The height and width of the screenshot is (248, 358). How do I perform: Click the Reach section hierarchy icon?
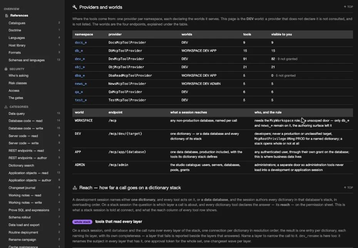point(75,188)
